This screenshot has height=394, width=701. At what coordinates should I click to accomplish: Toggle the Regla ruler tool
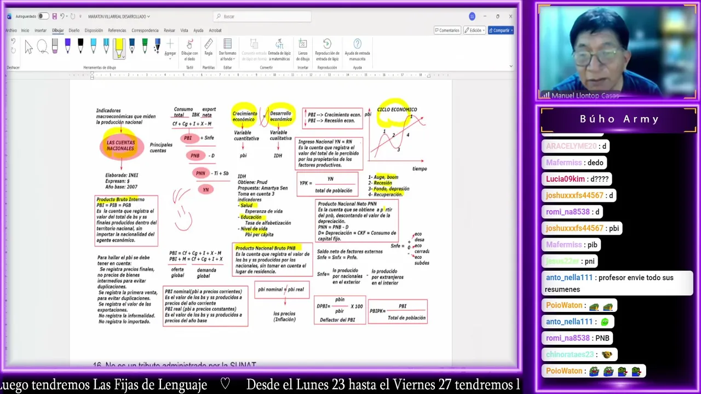coord(209,47)
